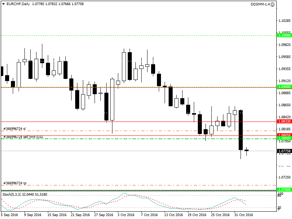Click the 3 Oct 2016 date label
The height and width of the screenshot is (219, 292).
pyautogui.click(x=126, y=215)
